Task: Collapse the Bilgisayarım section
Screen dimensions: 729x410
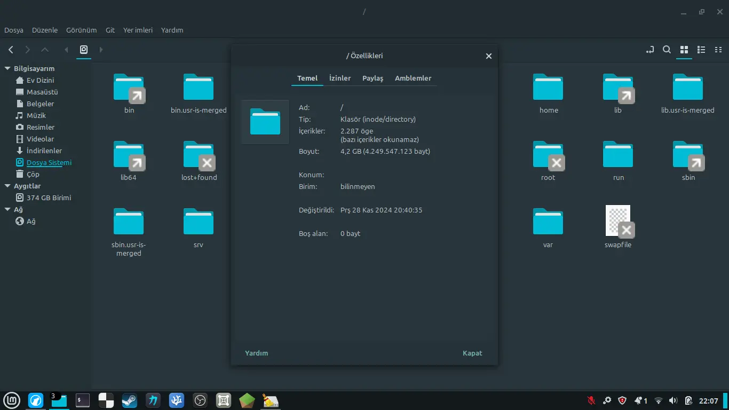Action: [7, 68]
